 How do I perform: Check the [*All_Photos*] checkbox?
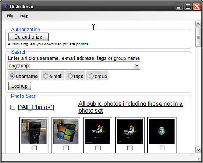[13, 107]
